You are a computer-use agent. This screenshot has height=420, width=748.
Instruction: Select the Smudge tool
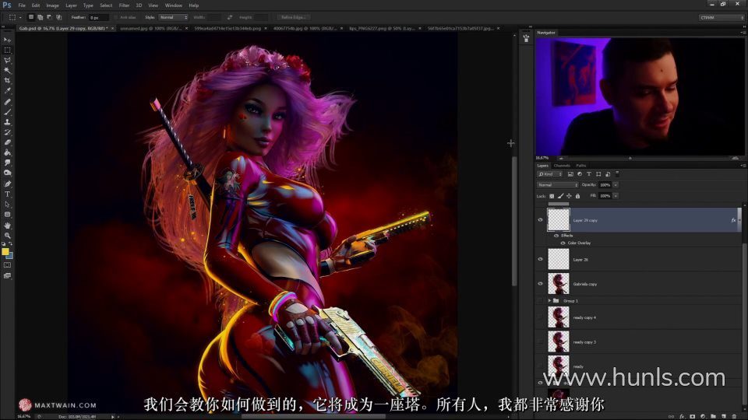tap(7, 163)
